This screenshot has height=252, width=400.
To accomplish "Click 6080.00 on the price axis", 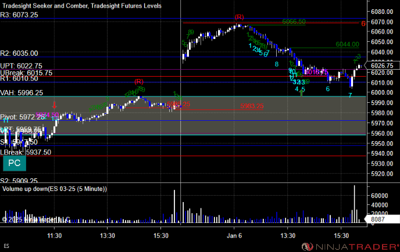I will pos(382,12).
